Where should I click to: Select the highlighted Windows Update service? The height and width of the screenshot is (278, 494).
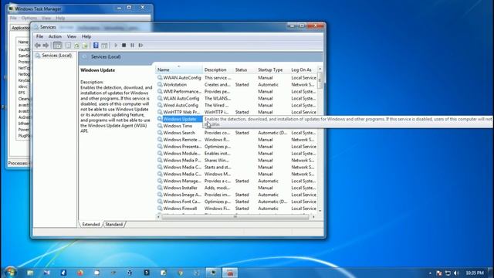pyautogui.click(x=180, y=119)
